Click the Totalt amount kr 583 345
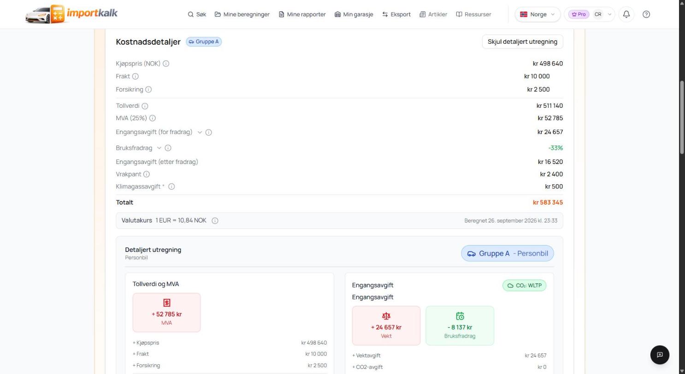The width and height of the screenshot is (685, 374). [548, 202]
